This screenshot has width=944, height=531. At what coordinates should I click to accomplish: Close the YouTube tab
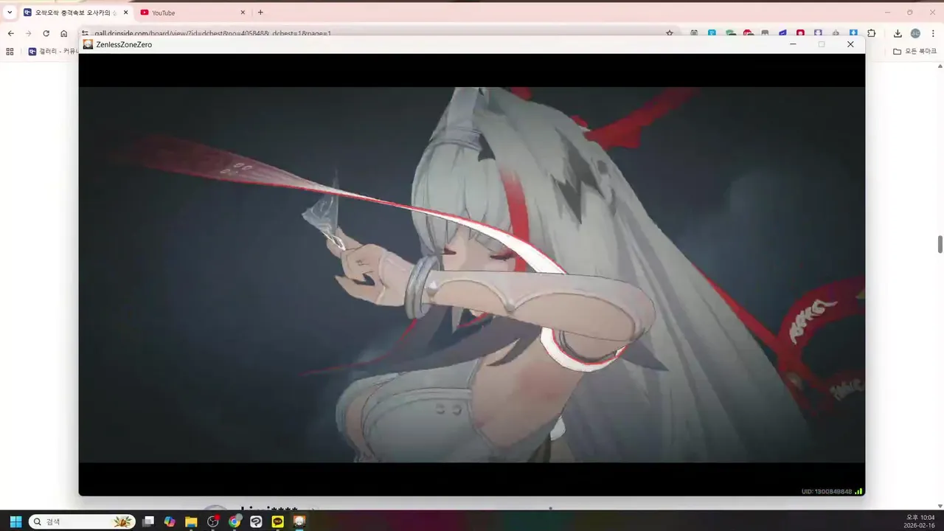point(243,13)
